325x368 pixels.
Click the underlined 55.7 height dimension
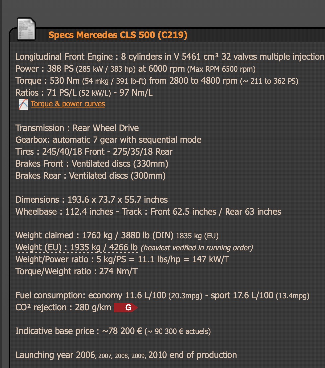[133, 200]
